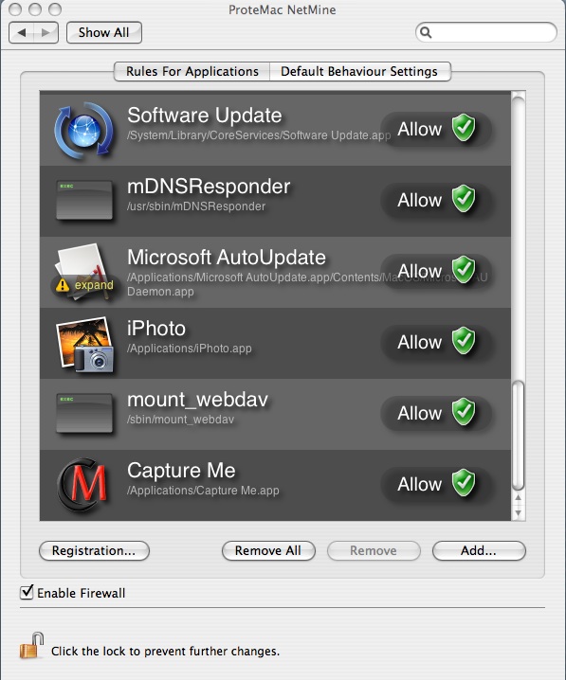Click the green shield on mDNSResponder row
The height and width of the screenshot is (680, 566).
464,199
